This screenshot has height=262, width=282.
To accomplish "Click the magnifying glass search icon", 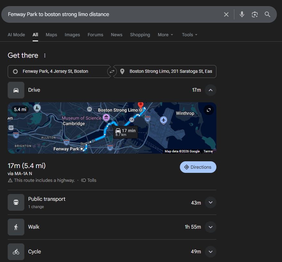I will 268,14.
